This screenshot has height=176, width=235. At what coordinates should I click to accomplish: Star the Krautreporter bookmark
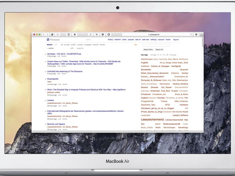(x=45, y=79)
